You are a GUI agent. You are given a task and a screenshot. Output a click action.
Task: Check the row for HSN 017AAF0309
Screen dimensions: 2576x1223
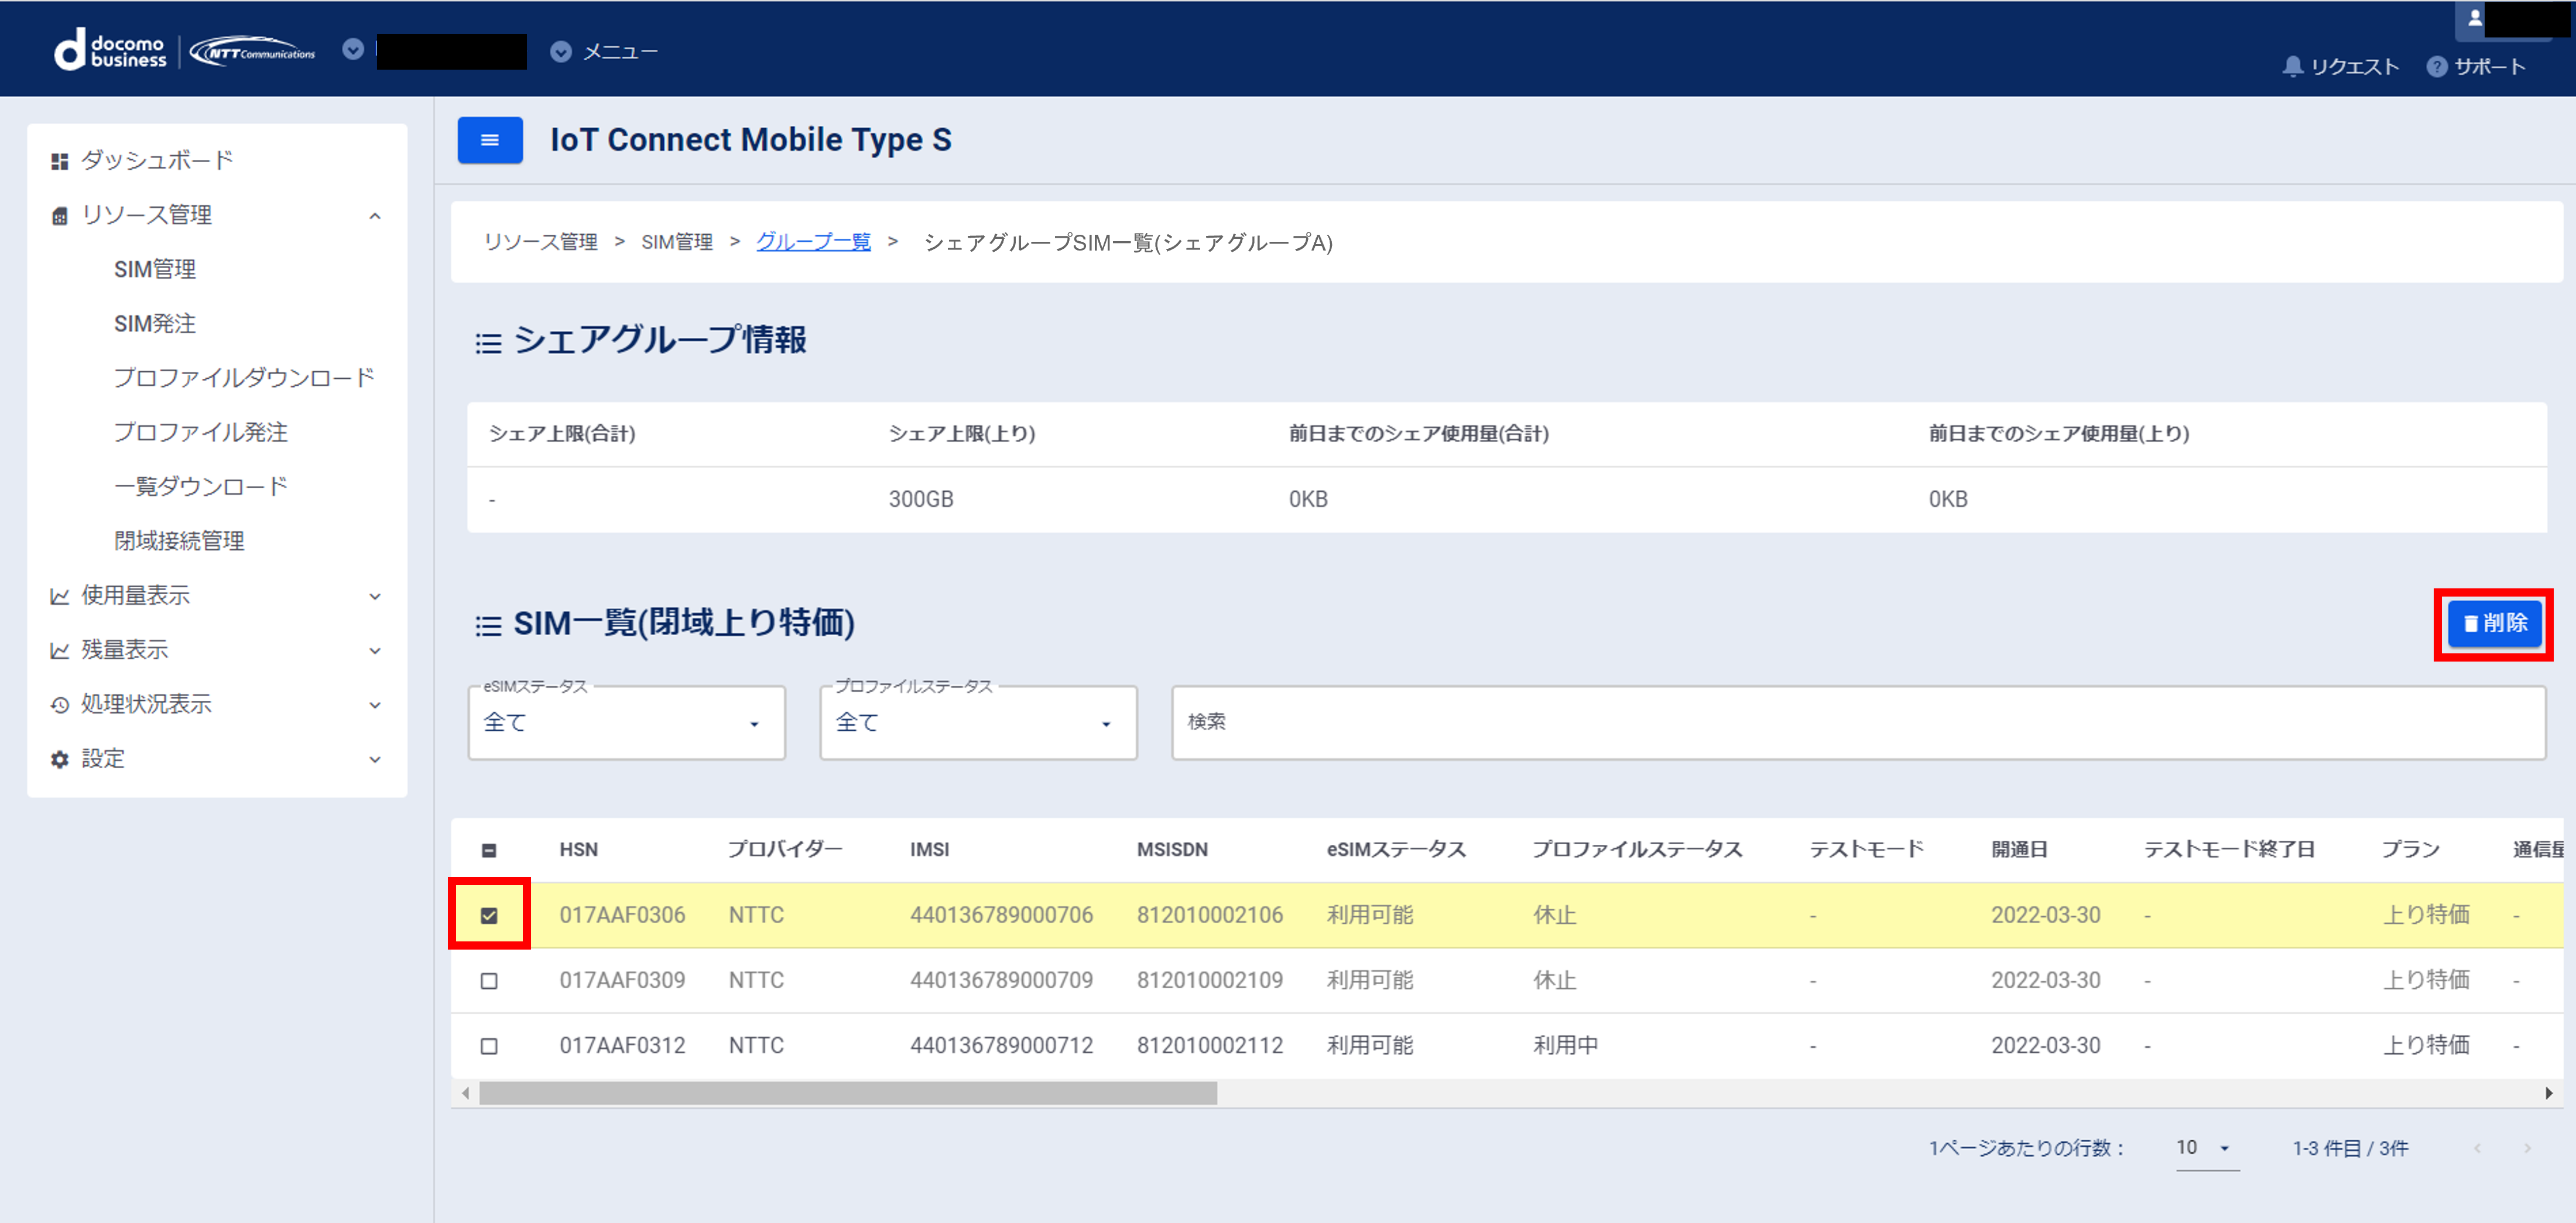[489, 980]
